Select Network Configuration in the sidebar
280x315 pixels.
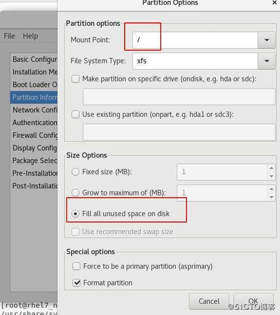34,110
